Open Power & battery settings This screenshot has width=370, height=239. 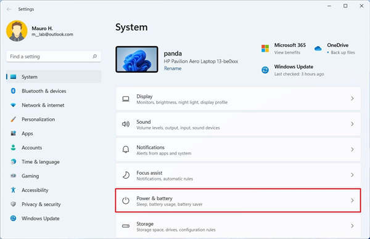point(238,200)
